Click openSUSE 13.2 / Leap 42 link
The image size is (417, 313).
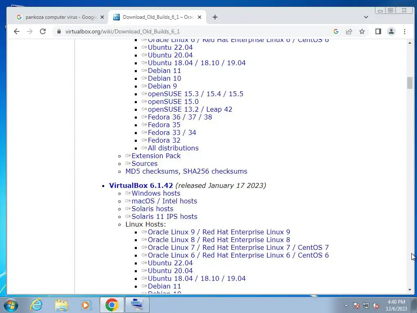coord(190,109)
